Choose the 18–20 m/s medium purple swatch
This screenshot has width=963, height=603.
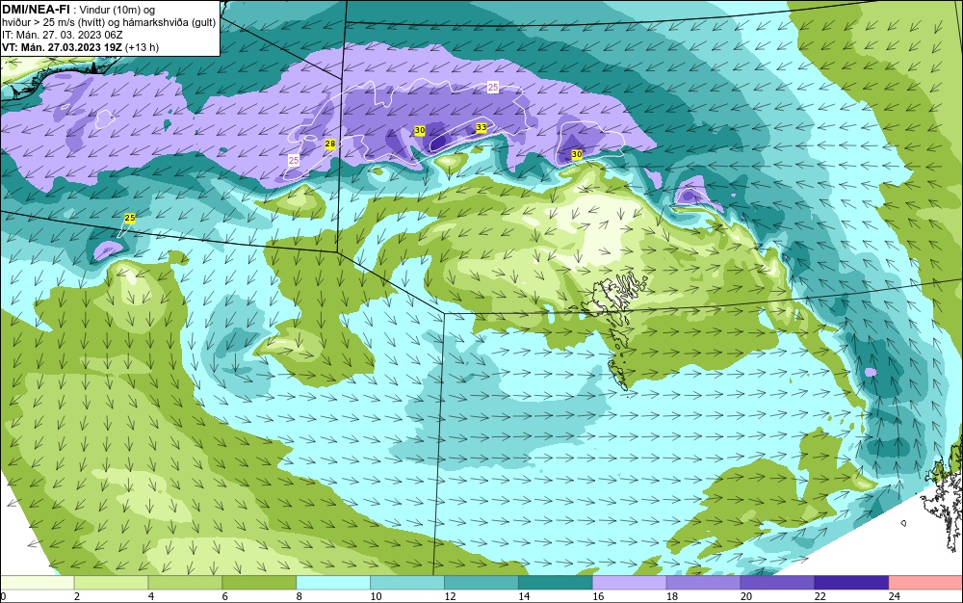703,582
